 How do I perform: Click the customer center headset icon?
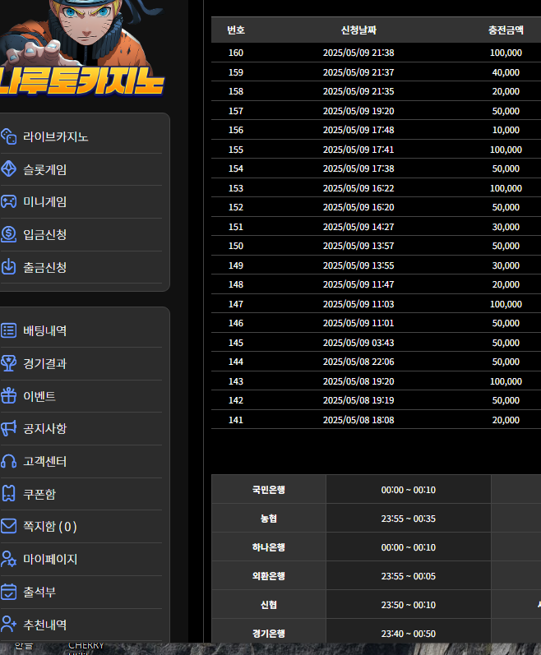coord(9,461)
